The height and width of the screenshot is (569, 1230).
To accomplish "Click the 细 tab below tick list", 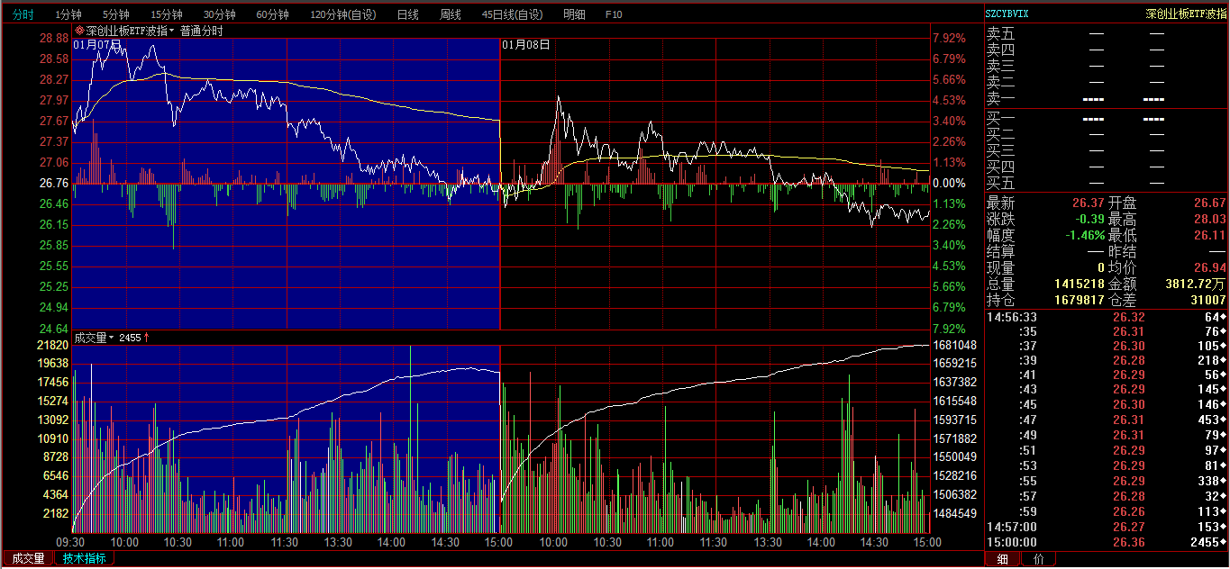I will click(1003, 559).
